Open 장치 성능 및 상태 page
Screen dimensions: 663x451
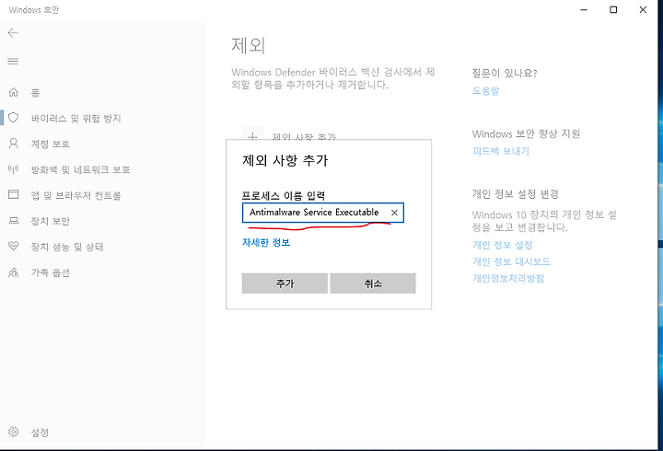coord(67,247)
